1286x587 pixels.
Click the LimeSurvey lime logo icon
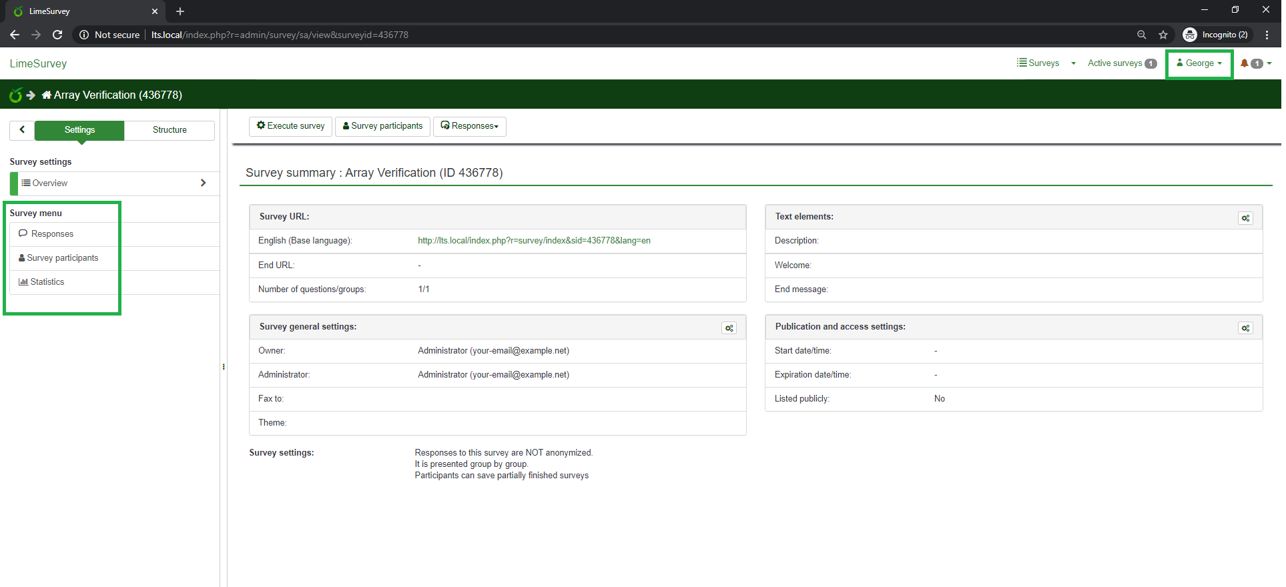coord(15,95)
